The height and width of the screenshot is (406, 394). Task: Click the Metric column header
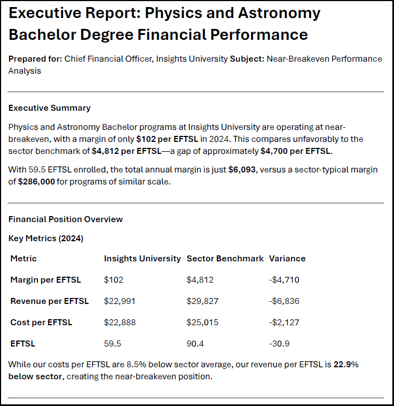pos(23,259)
